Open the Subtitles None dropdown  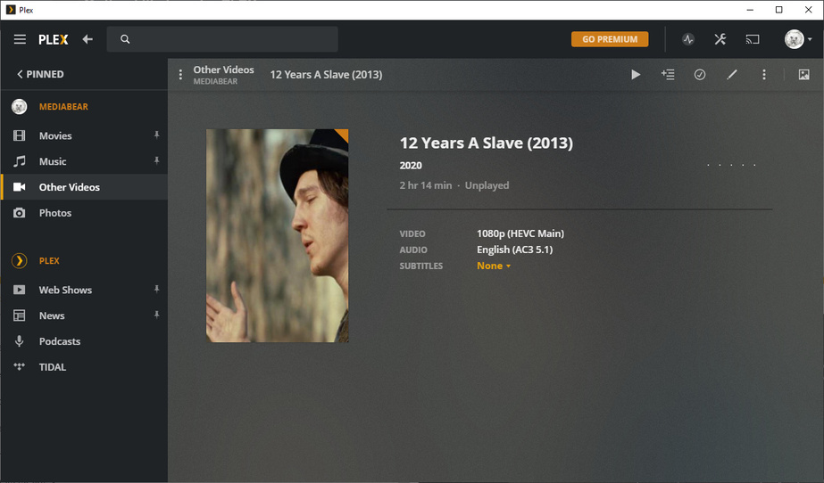click(494, 266)
